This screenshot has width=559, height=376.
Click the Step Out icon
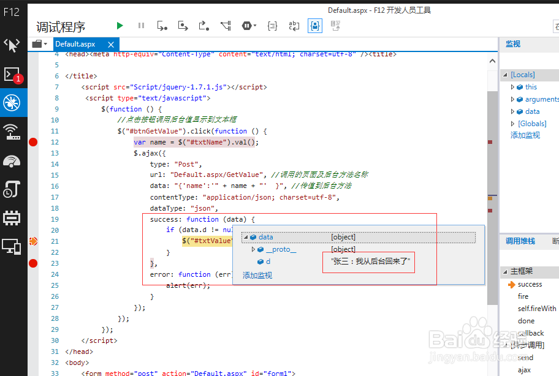pos(204,26)
